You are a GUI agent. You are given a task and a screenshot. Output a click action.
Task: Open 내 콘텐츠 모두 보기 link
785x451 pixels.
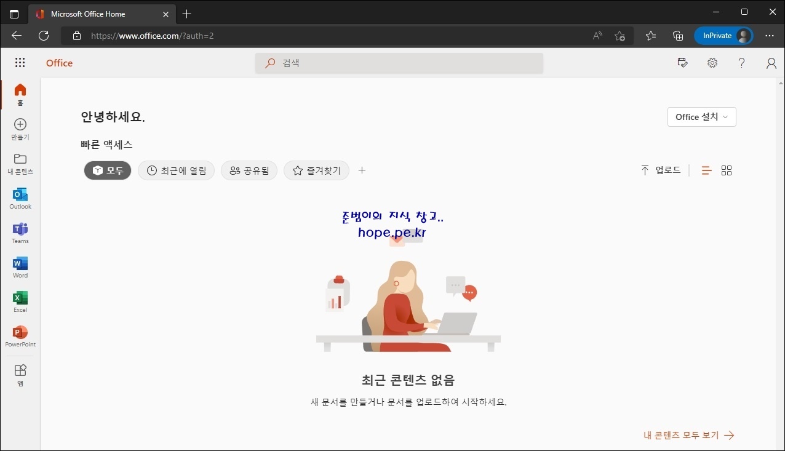pyautogui.click(x=689, y=435)
